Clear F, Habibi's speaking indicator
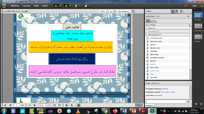 (x=190, y=25)
